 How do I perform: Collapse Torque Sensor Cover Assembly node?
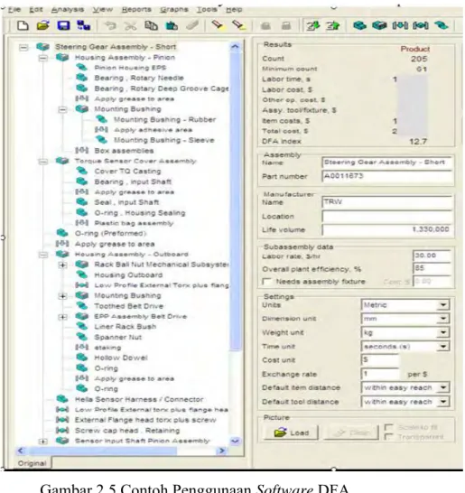[x=43, y=162]
